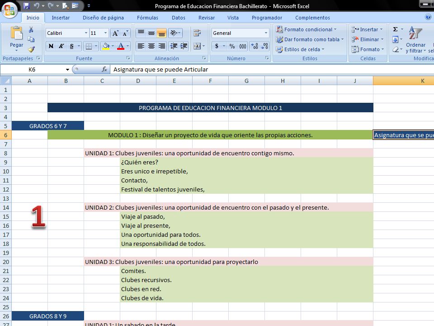Click the clear eraser icon
434x326 pixels.
[395, 50]
